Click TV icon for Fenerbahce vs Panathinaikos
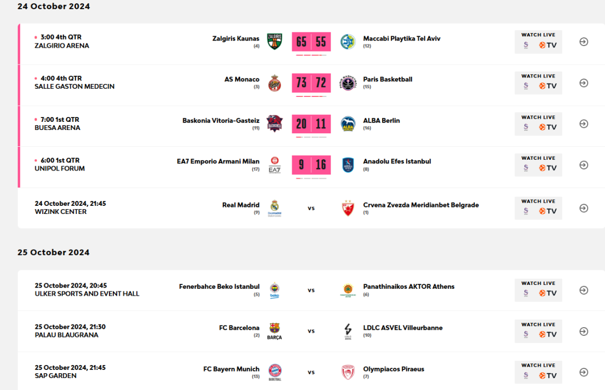This screenshot has width=605, height=390. click(548, 293)
